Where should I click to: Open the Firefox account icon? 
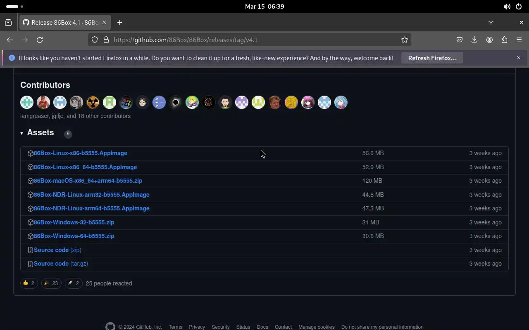pyautogui.click(x=489, y=40)
